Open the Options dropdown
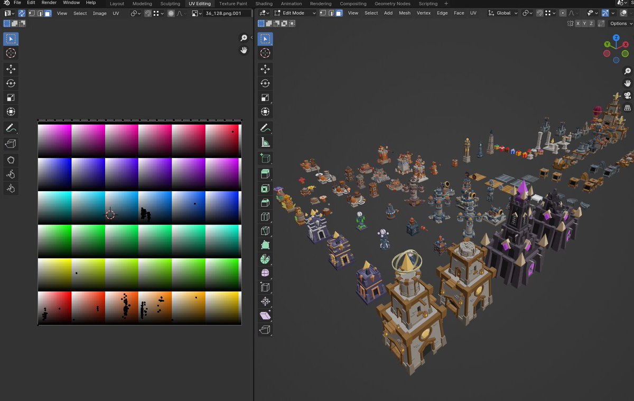The height and width of the screenshot is (401, 634). 621,24
